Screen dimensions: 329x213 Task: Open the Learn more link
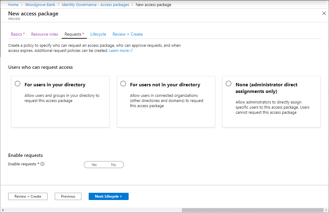coord(119,51)
